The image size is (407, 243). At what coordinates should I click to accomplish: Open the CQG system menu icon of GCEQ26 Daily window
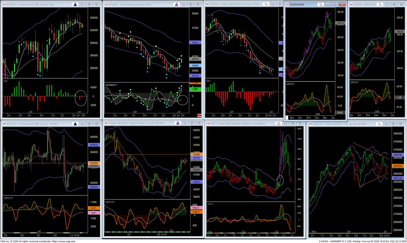point(105,5)
